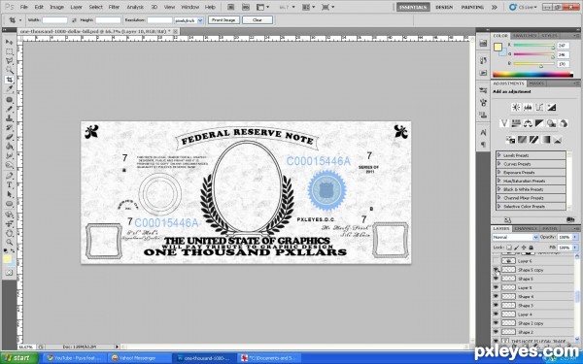The height and width of the screenshot is (364, 583).
Task: Swap width and height arrows icon
Action: pos(74,20)
